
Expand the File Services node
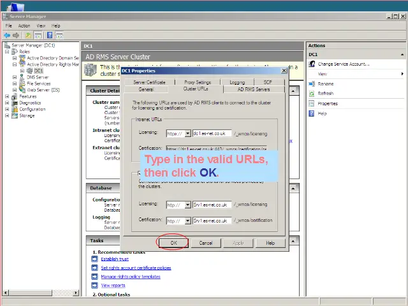tap(15, 84)
